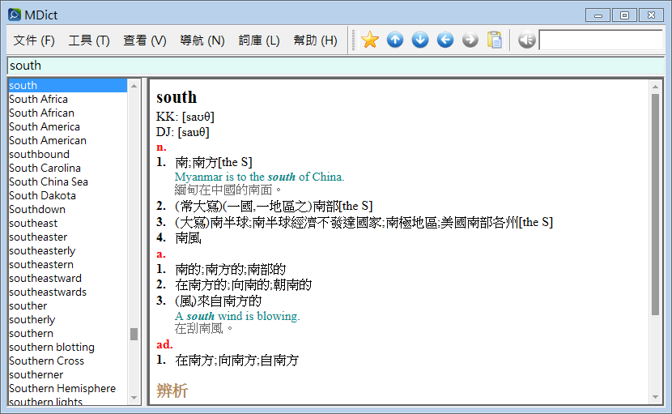Go to next entry with down arrow
This screenshot has height=414, width=672.
[x=420, y=40]
